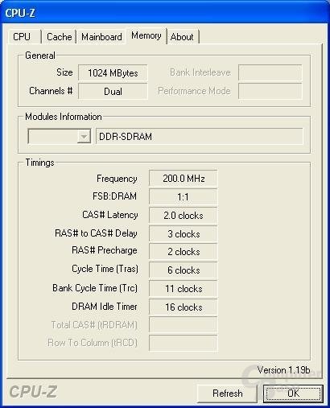Click the CPU-Z title bar text
The width and height of the screenshot is (330, 408).
(x=20, y=13)
